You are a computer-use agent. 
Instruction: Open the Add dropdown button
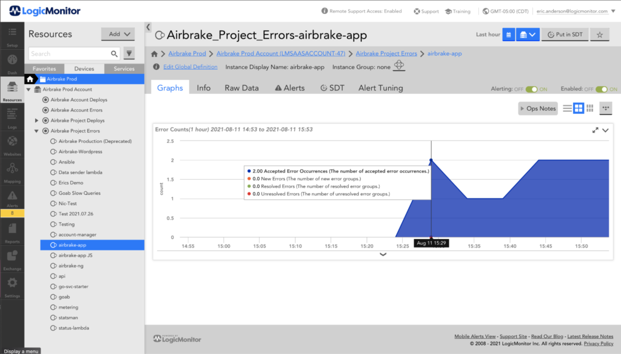coord(118,34)
